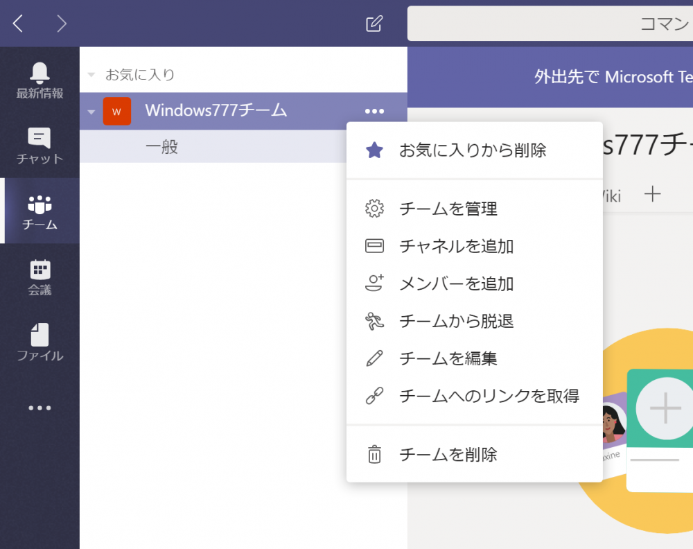The width and height of the screenshot is (693, 549).
Task: Go forward with the right arrow
Action: [62, 24]
